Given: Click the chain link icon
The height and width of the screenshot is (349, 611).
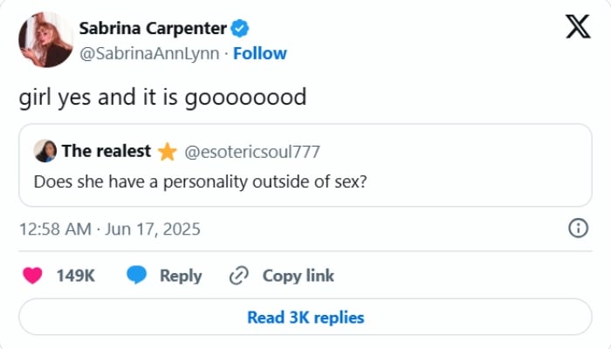Looking at the screenshot, I should [239, 276].
